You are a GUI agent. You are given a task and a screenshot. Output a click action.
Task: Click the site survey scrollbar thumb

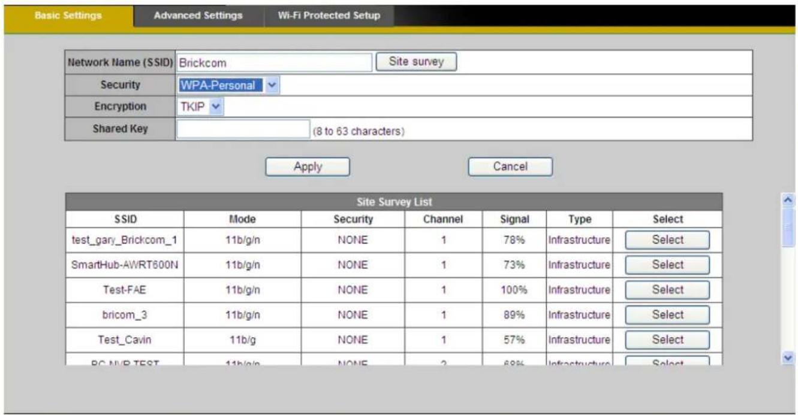(x=788, y=227)
